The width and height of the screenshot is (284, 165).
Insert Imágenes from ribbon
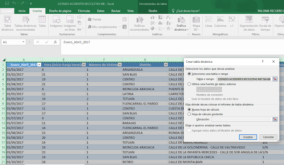pyautogui.click(x=56, y=22)
